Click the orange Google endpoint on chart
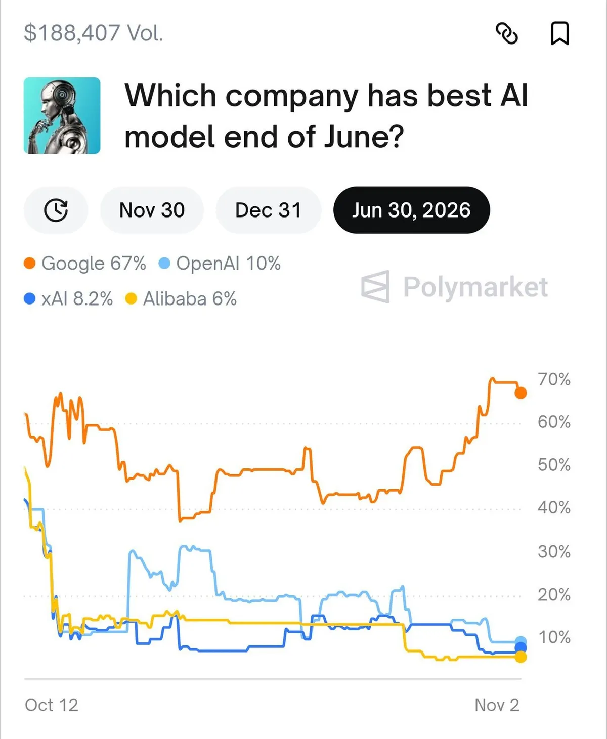 pyautogui.click(x=521, y=393)
